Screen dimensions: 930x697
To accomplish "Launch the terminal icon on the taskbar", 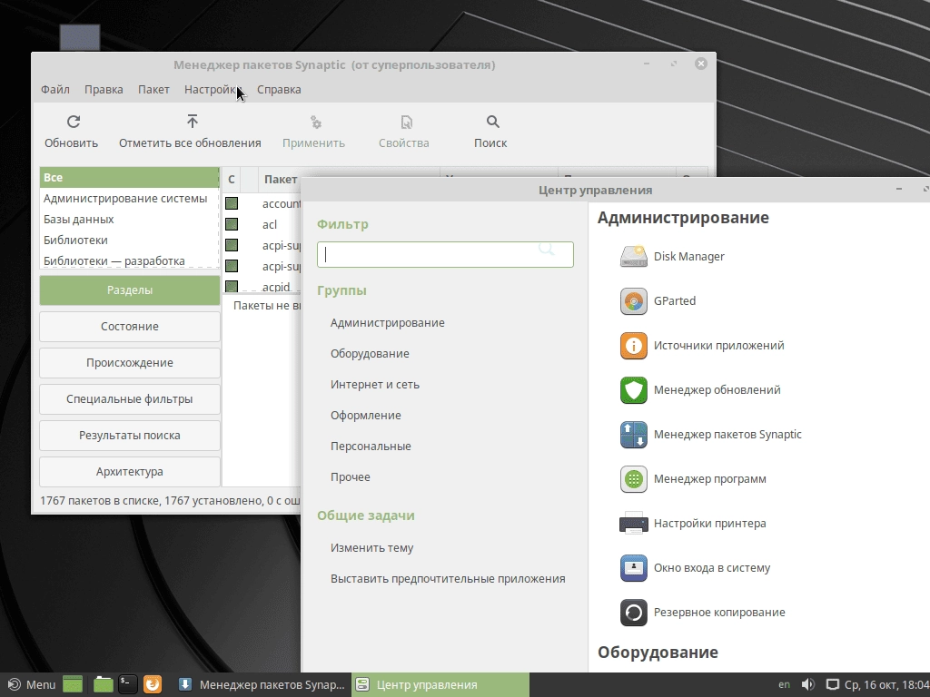I will [x=127, y=684].
